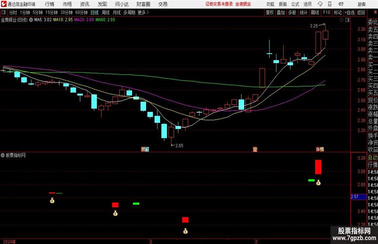Click the 涨榜 marker under the chart
This screenshot has width=378, height=244.
tap(320, 149)
